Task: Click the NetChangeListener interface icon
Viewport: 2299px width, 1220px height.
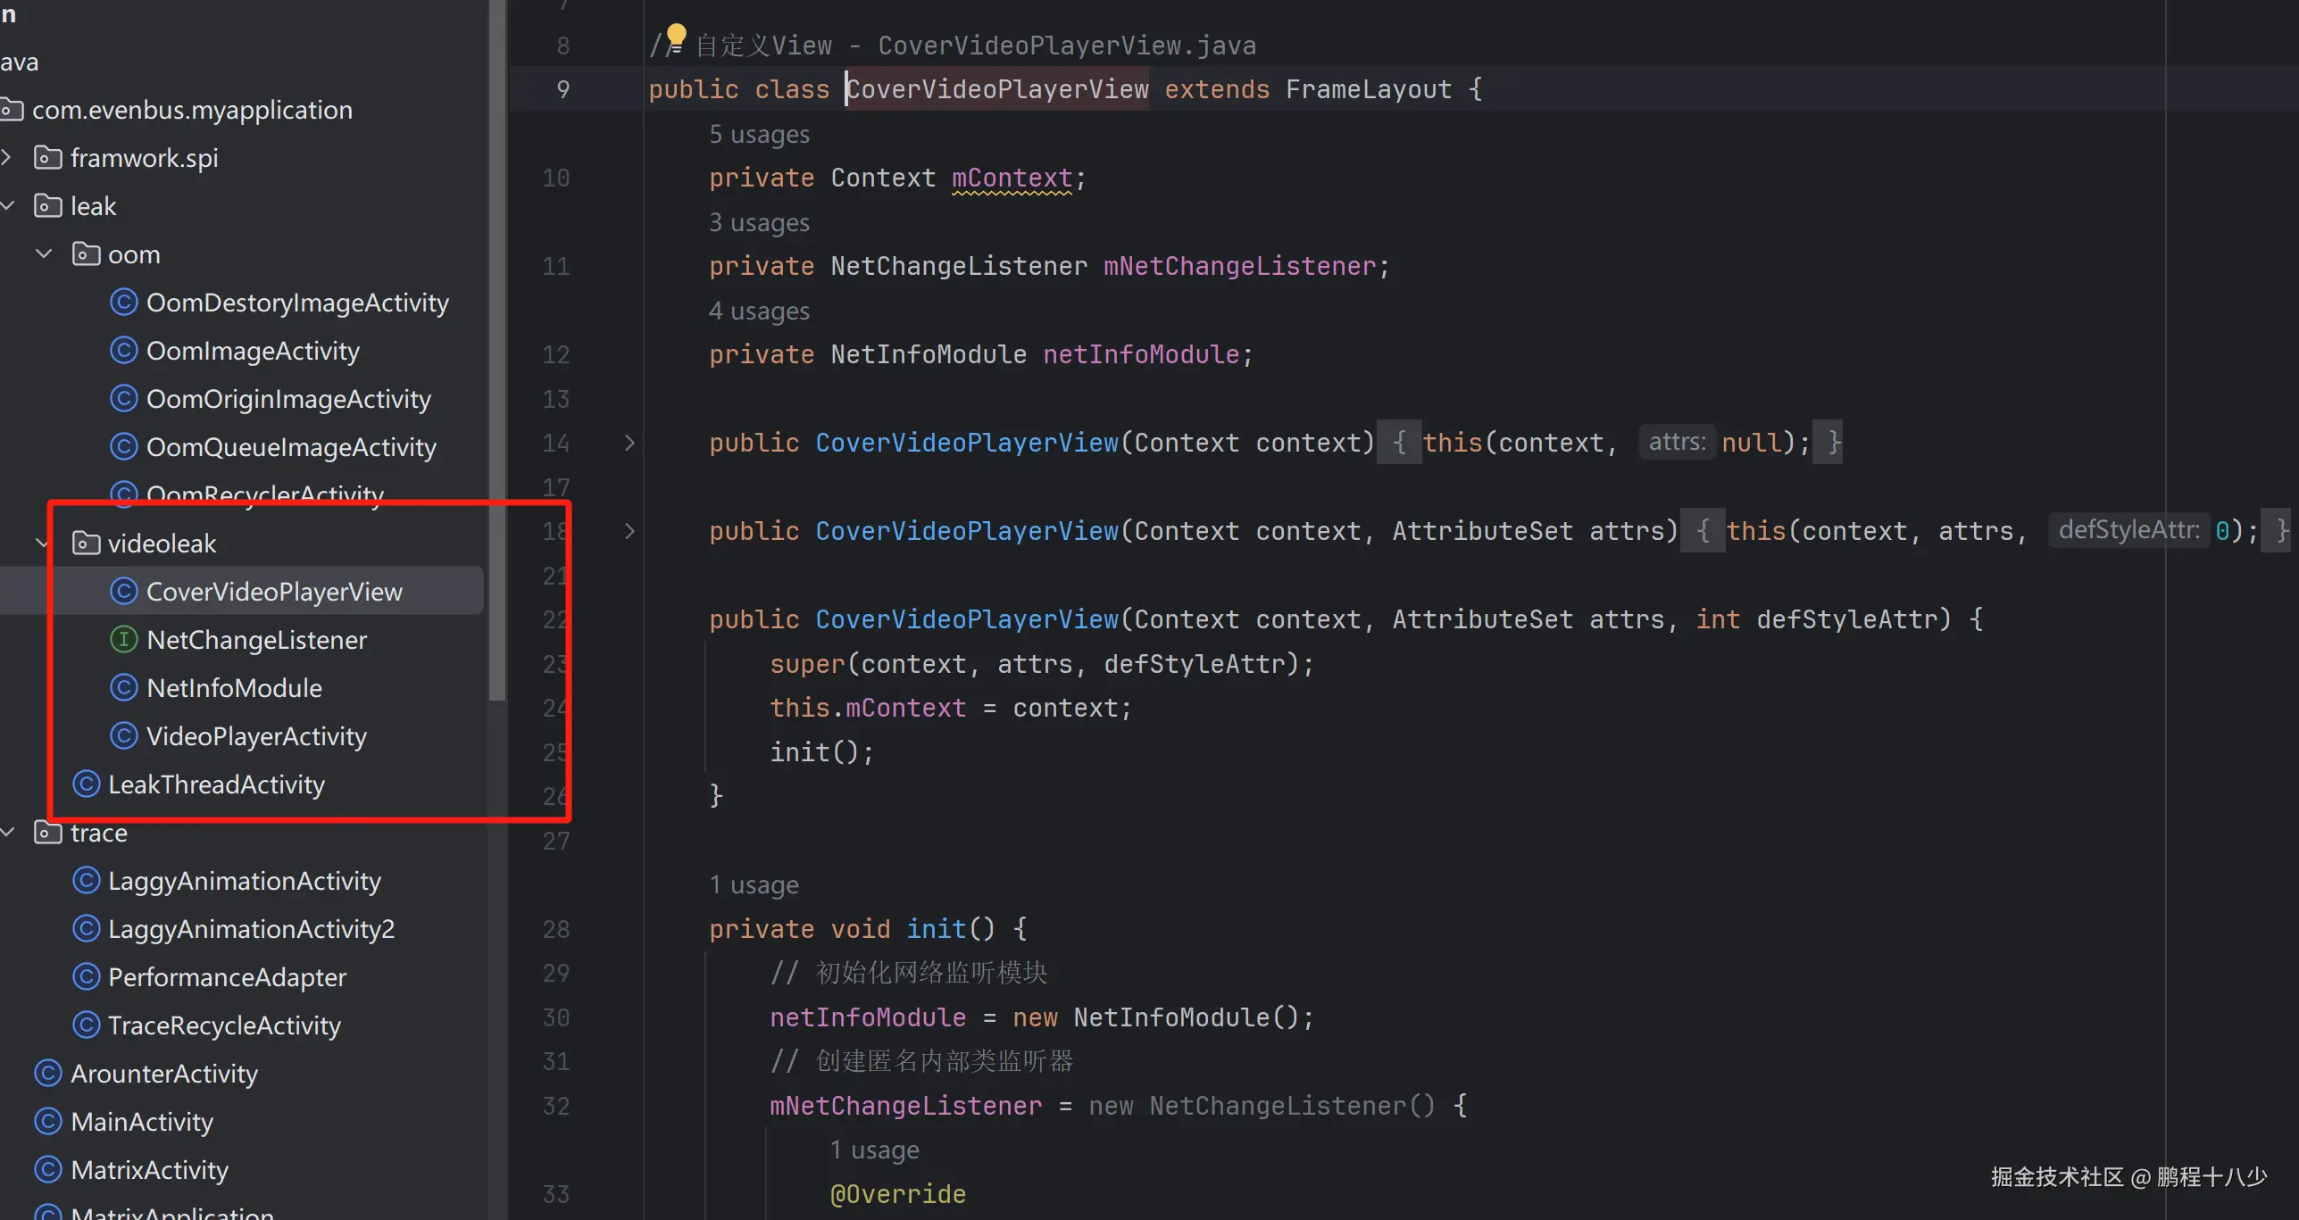Action: 123,640
